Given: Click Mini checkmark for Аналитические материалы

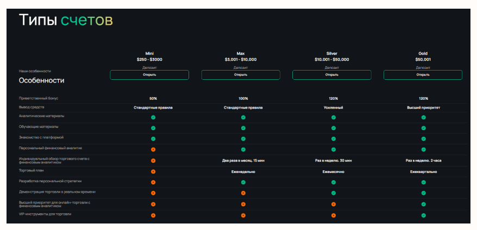Looking at the screenshot, I should pyautogui.click(x=153, y=117).
